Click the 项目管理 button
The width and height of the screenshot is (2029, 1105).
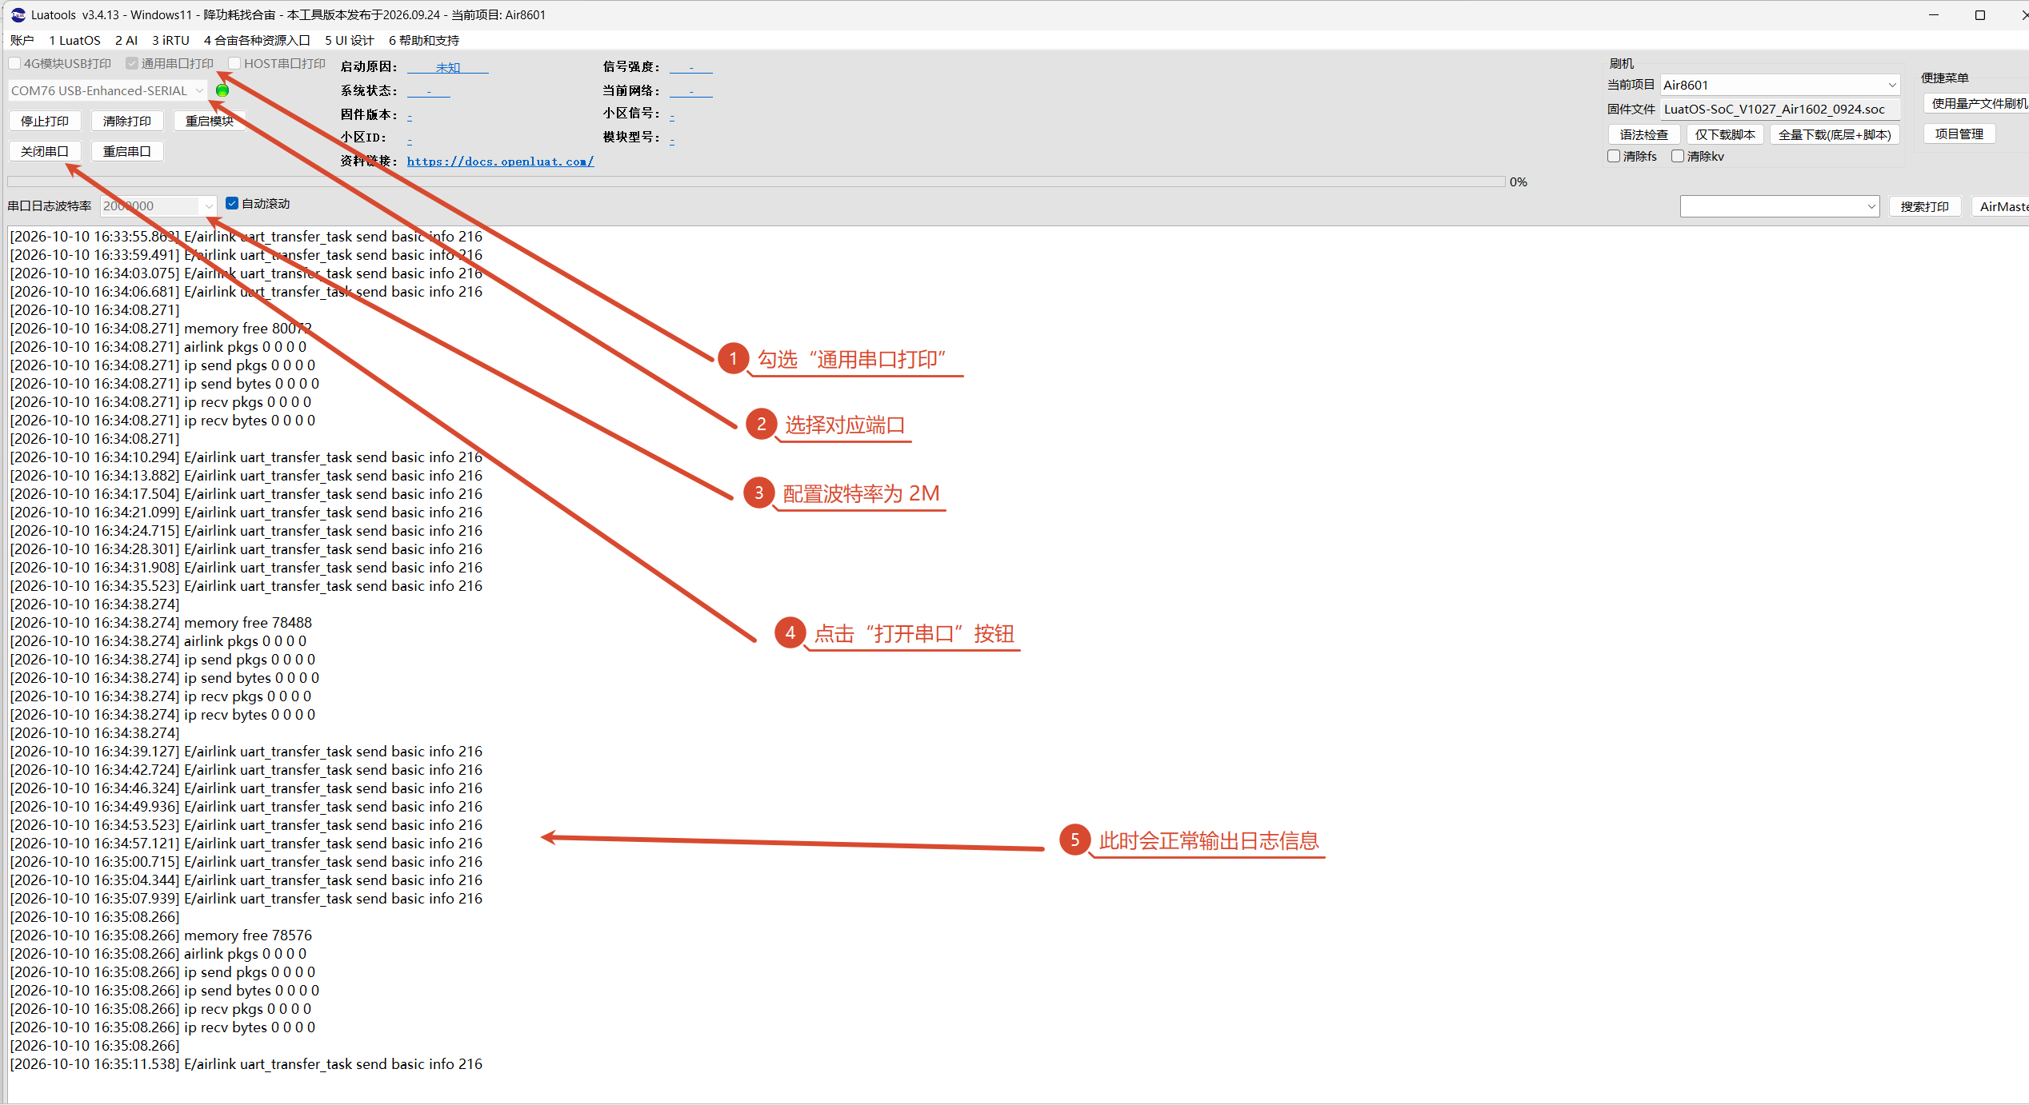(x=1959, y=134)
